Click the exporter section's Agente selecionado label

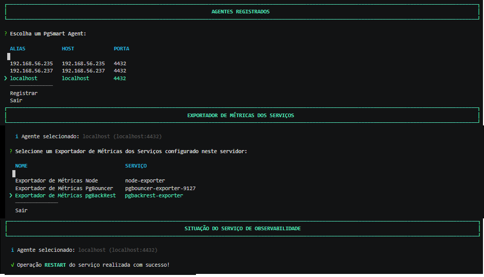tap(50, 136)
